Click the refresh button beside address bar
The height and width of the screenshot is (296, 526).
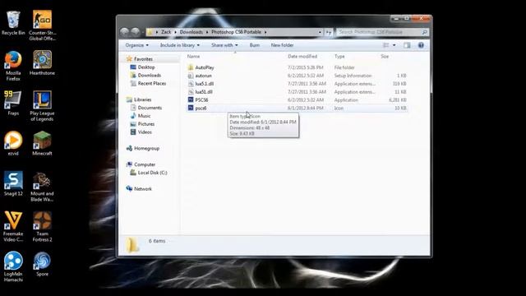coord(329,32)
